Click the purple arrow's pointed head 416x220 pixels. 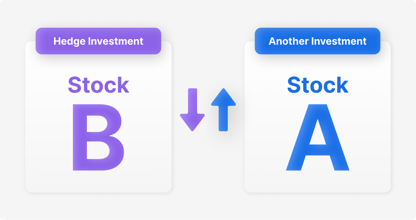(192, 123)
